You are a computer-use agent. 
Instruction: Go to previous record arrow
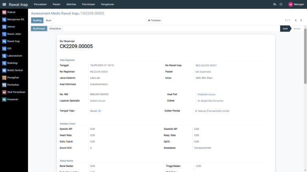click(x=296, y=20)
